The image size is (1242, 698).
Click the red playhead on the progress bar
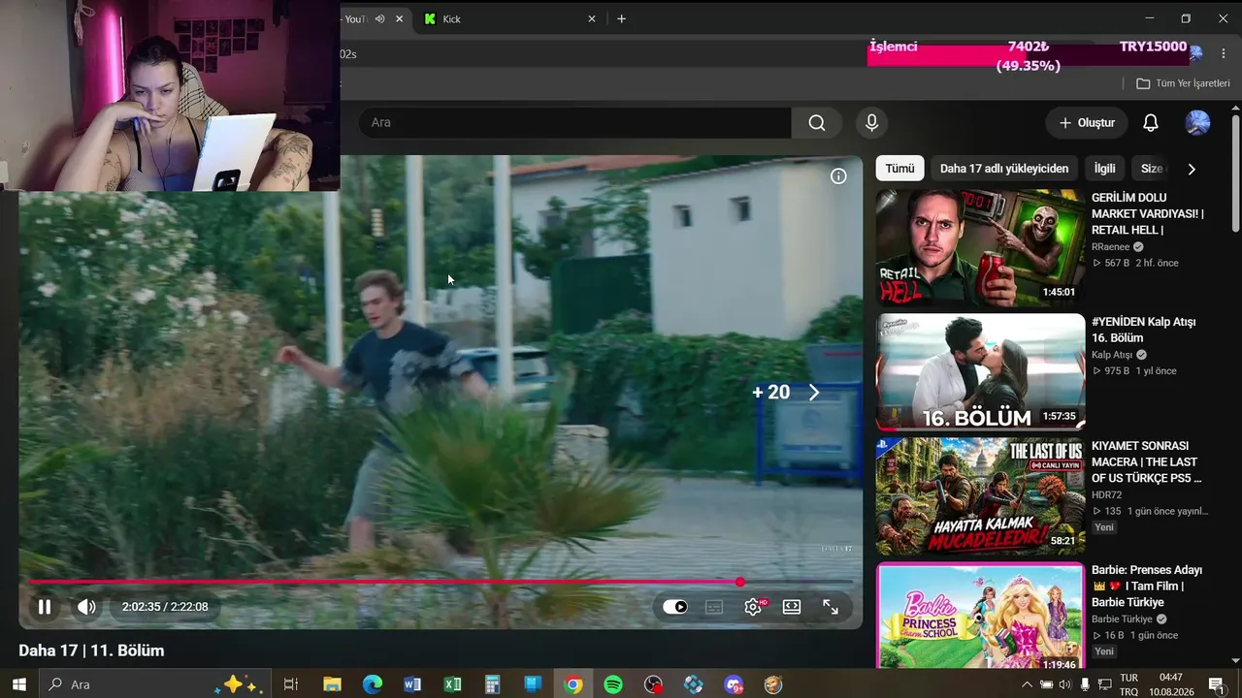pyautogui.click(x=740, y=582)
